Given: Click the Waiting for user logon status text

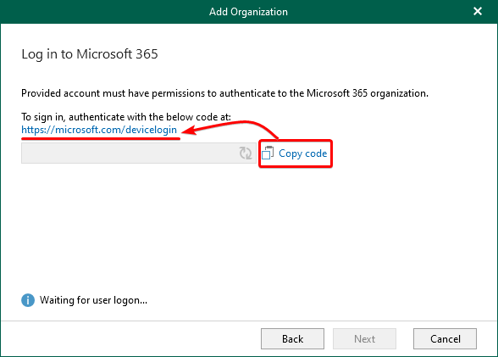Looking at the screenshot, I should pos(93,300).
